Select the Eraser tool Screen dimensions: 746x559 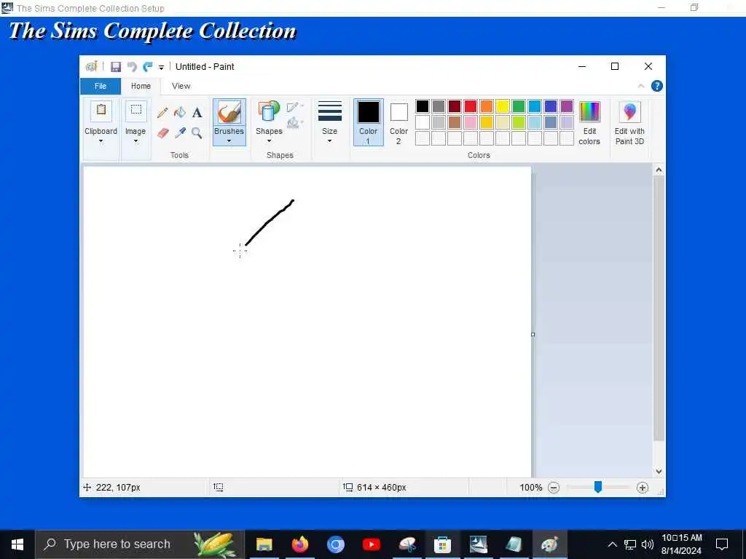pyautogui.click(x=162, y=133)
